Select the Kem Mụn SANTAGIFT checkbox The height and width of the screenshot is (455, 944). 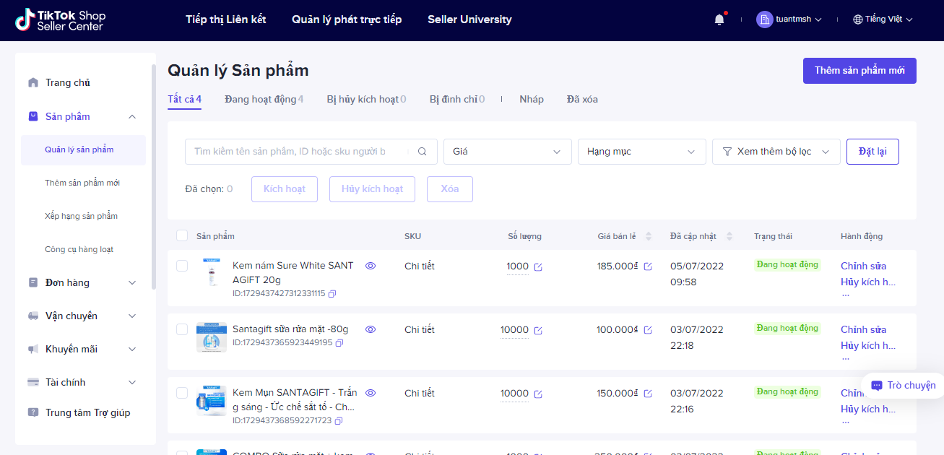pyautogui.click(x=182, y=393)
